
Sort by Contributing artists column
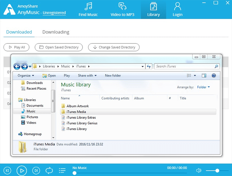[x=116, y=98]
